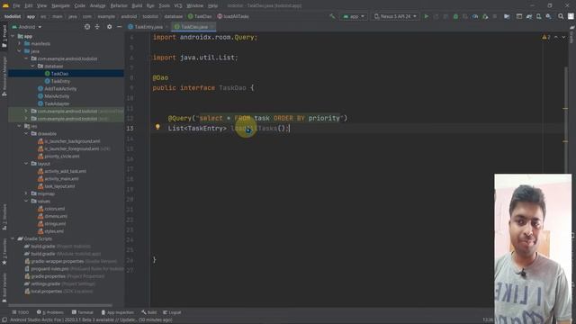The height and width of the screenshot is (324, 576).
Task: Collapse the layout folder
Action: (26, 164)
